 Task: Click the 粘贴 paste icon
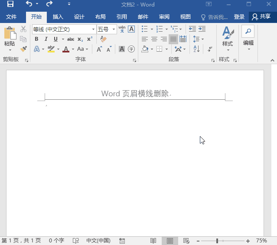coord(10,33)
